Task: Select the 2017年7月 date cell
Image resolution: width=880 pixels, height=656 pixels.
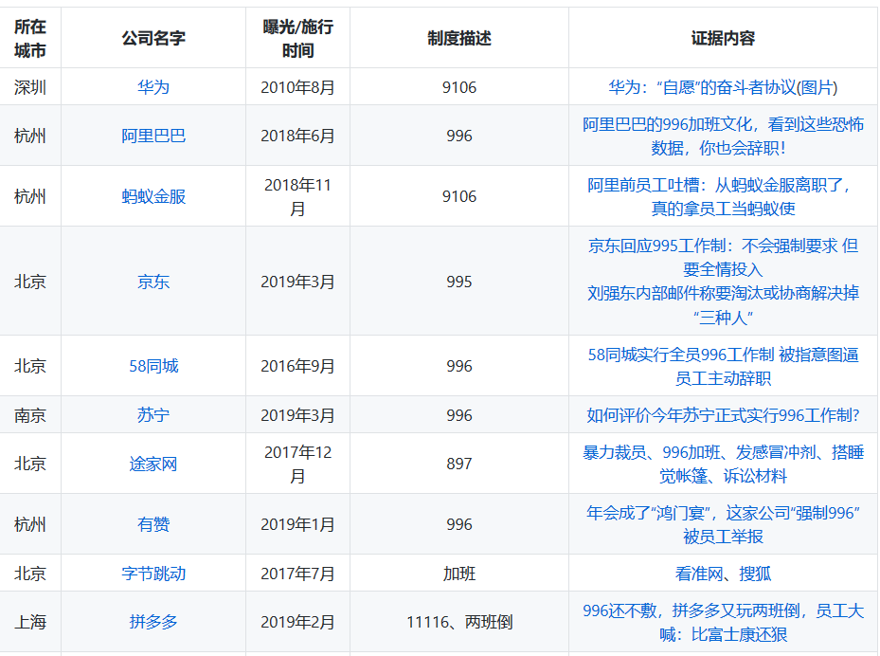Action: pos(297,574)
